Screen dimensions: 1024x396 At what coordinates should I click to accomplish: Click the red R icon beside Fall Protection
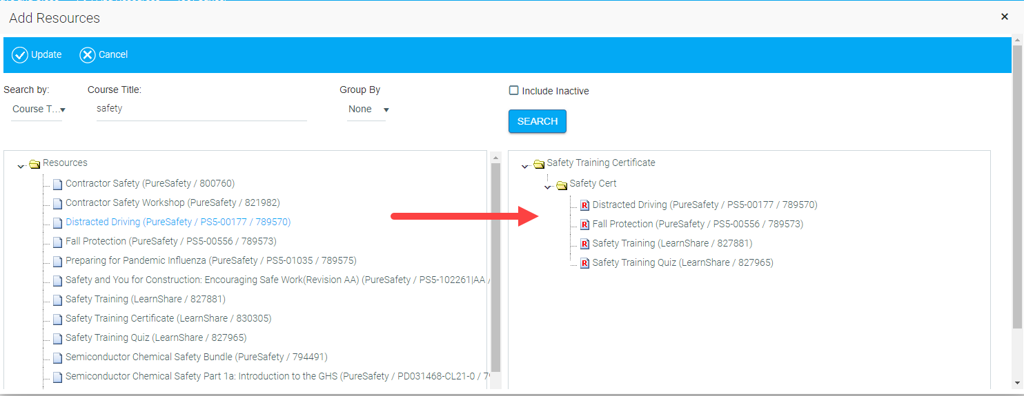click(x=584, y=225)
